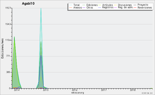Click the Artículos legend label
The height and width of the screenshot is (95, 155).
pos(107,5)
